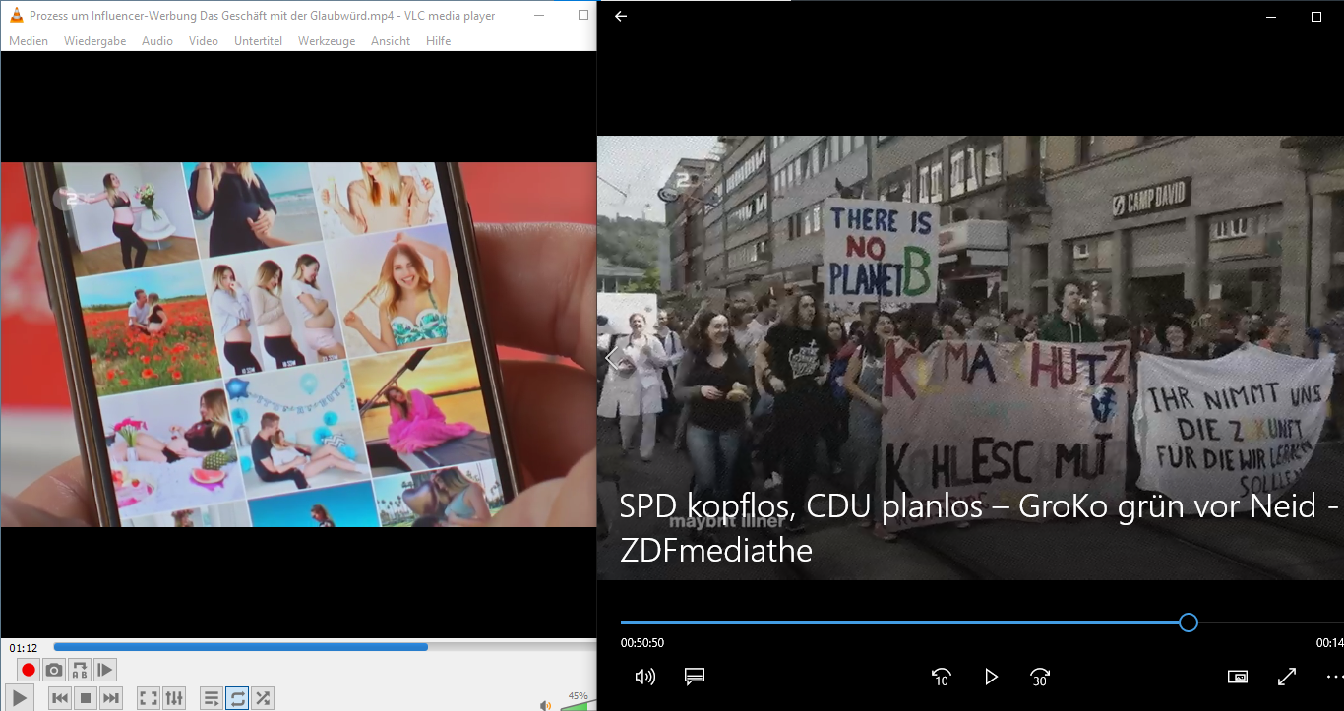Image resolution: width=1344 pixels, height=711 pixels.
Task: Start recording with the red record button
Action: [29, 671]
